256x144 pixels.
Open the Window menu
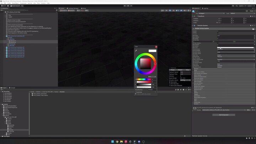click(x=43, y=3)
